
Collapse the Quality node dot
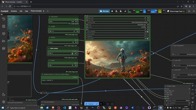click(x=49, y=61)
